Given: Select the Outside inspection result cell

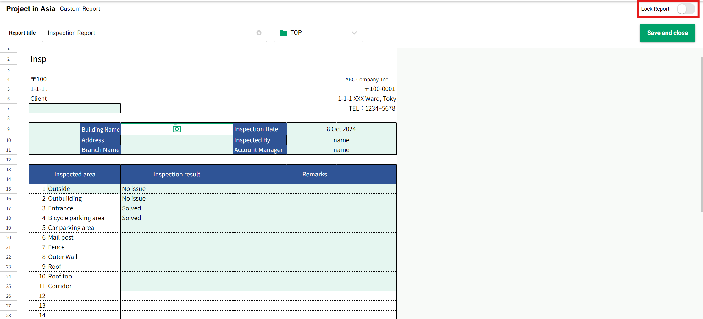Looking at the screenshot, I should coord(177,189).
